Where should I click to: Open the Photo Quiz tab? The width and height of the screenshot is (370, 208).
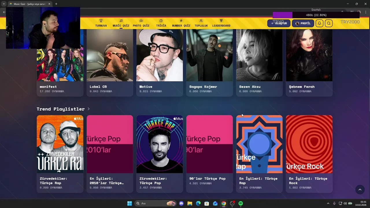tap(141, 23)
